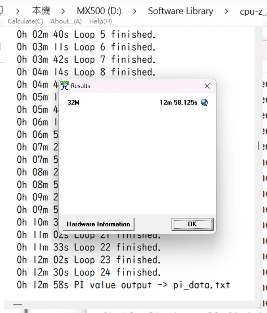The image size is (267, 313).
Task: Click the Loop 23 finished log line
Action: tap(89, 260)
